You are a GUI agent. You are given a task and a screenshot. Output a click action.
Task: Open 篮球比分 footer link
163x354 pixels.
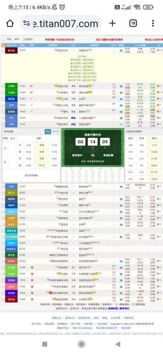70,318
